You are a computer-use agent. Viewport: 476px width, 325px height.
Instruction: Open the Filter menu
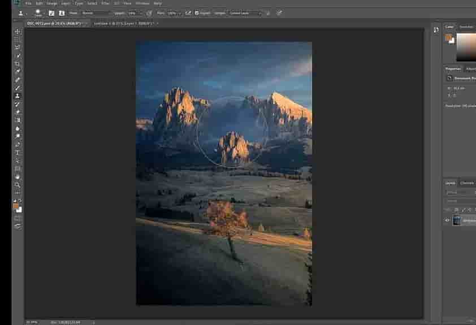(105, 3)
